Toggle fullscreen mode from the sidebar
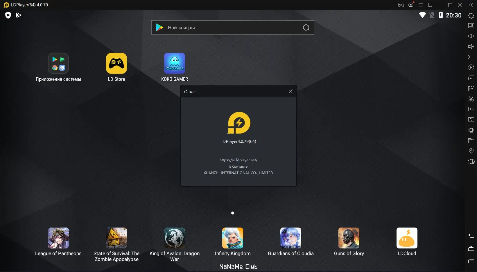477x272 pixels. [x=471, y=57]
